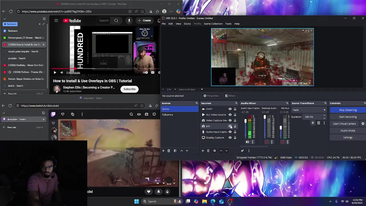The height and width of the screenshot is (206, 366).
Task: Pop out the Audio Mixer dock with its header icon
Action: coord(287,103)
